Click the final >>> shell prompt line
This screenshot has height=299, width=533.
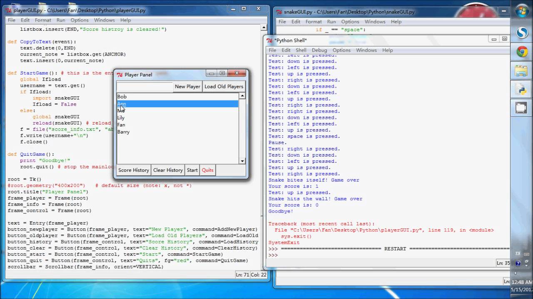[273, 255]
